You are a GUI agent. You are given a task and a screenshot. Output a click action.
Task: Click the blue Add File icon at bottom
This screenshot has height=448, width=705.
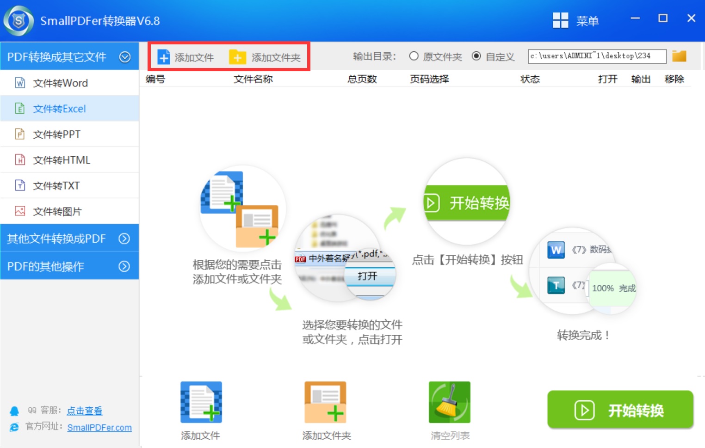201,402
